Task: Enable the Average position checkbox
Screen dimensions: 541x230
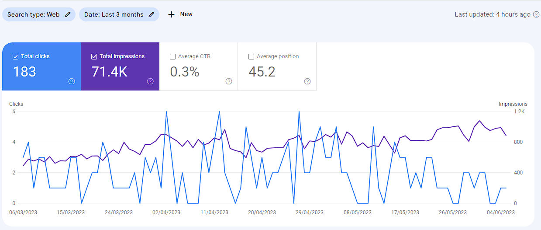Action: [251, 56]
